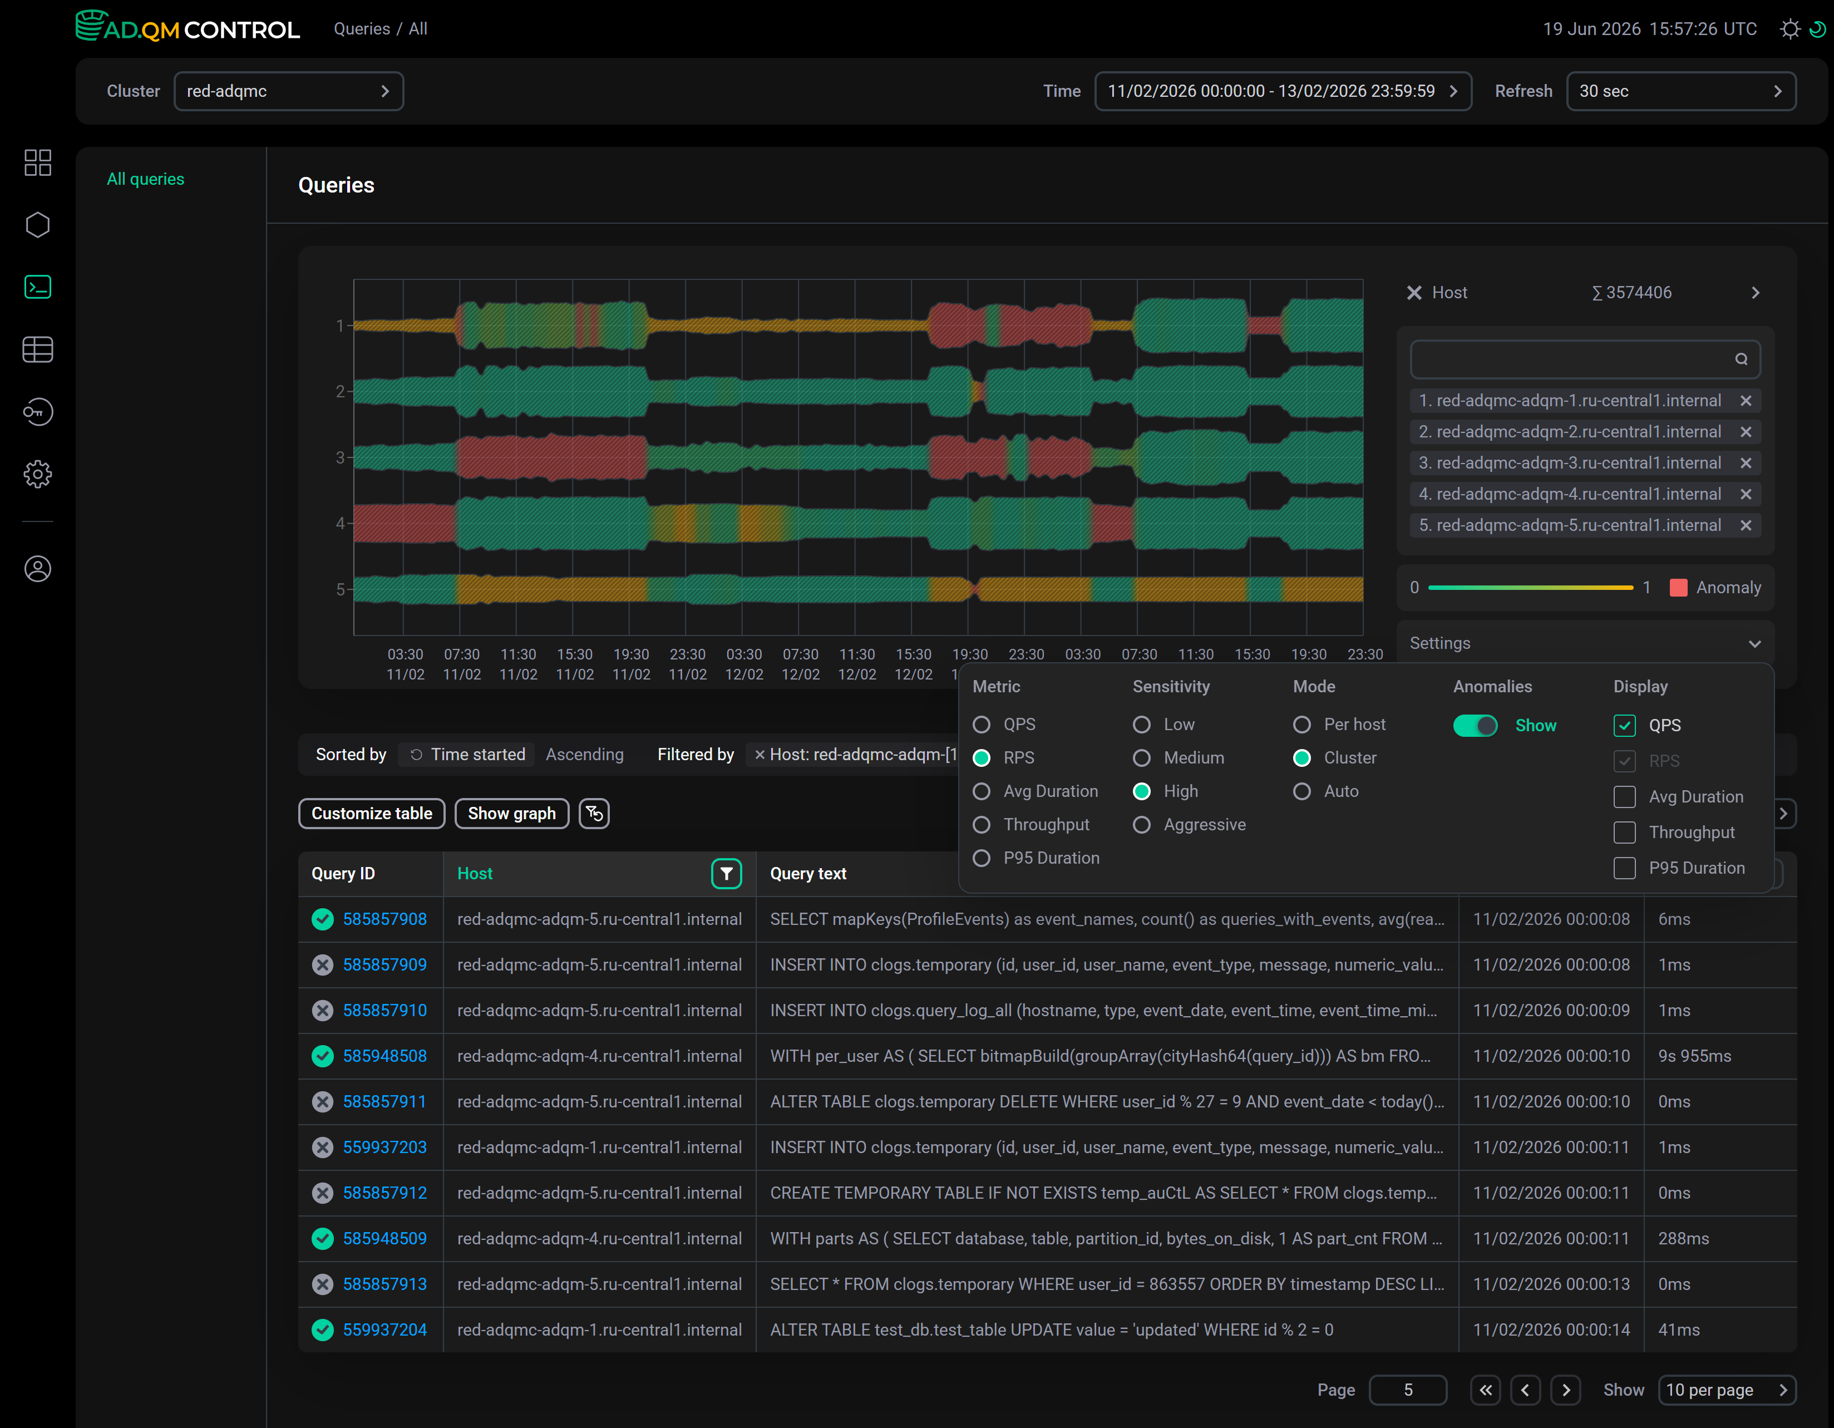Click the Page number input field
1834x1428 pixels.
tap(1407, 1390)
